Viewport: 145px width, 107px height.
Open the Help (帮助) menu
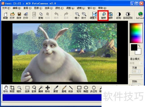[x=102, y=8]
